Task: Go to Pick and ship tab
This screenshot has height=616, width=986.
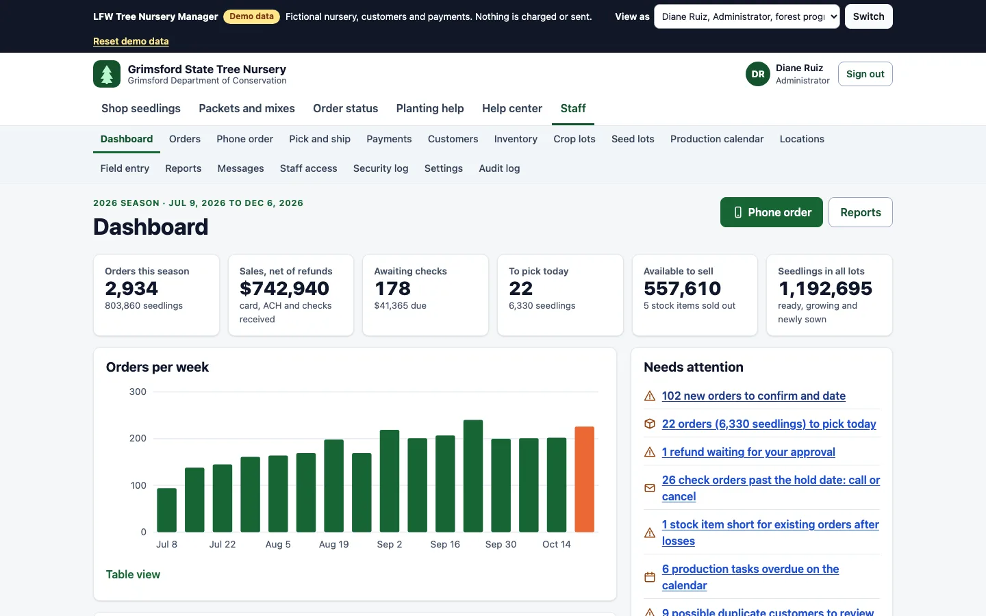Action: 320,139
